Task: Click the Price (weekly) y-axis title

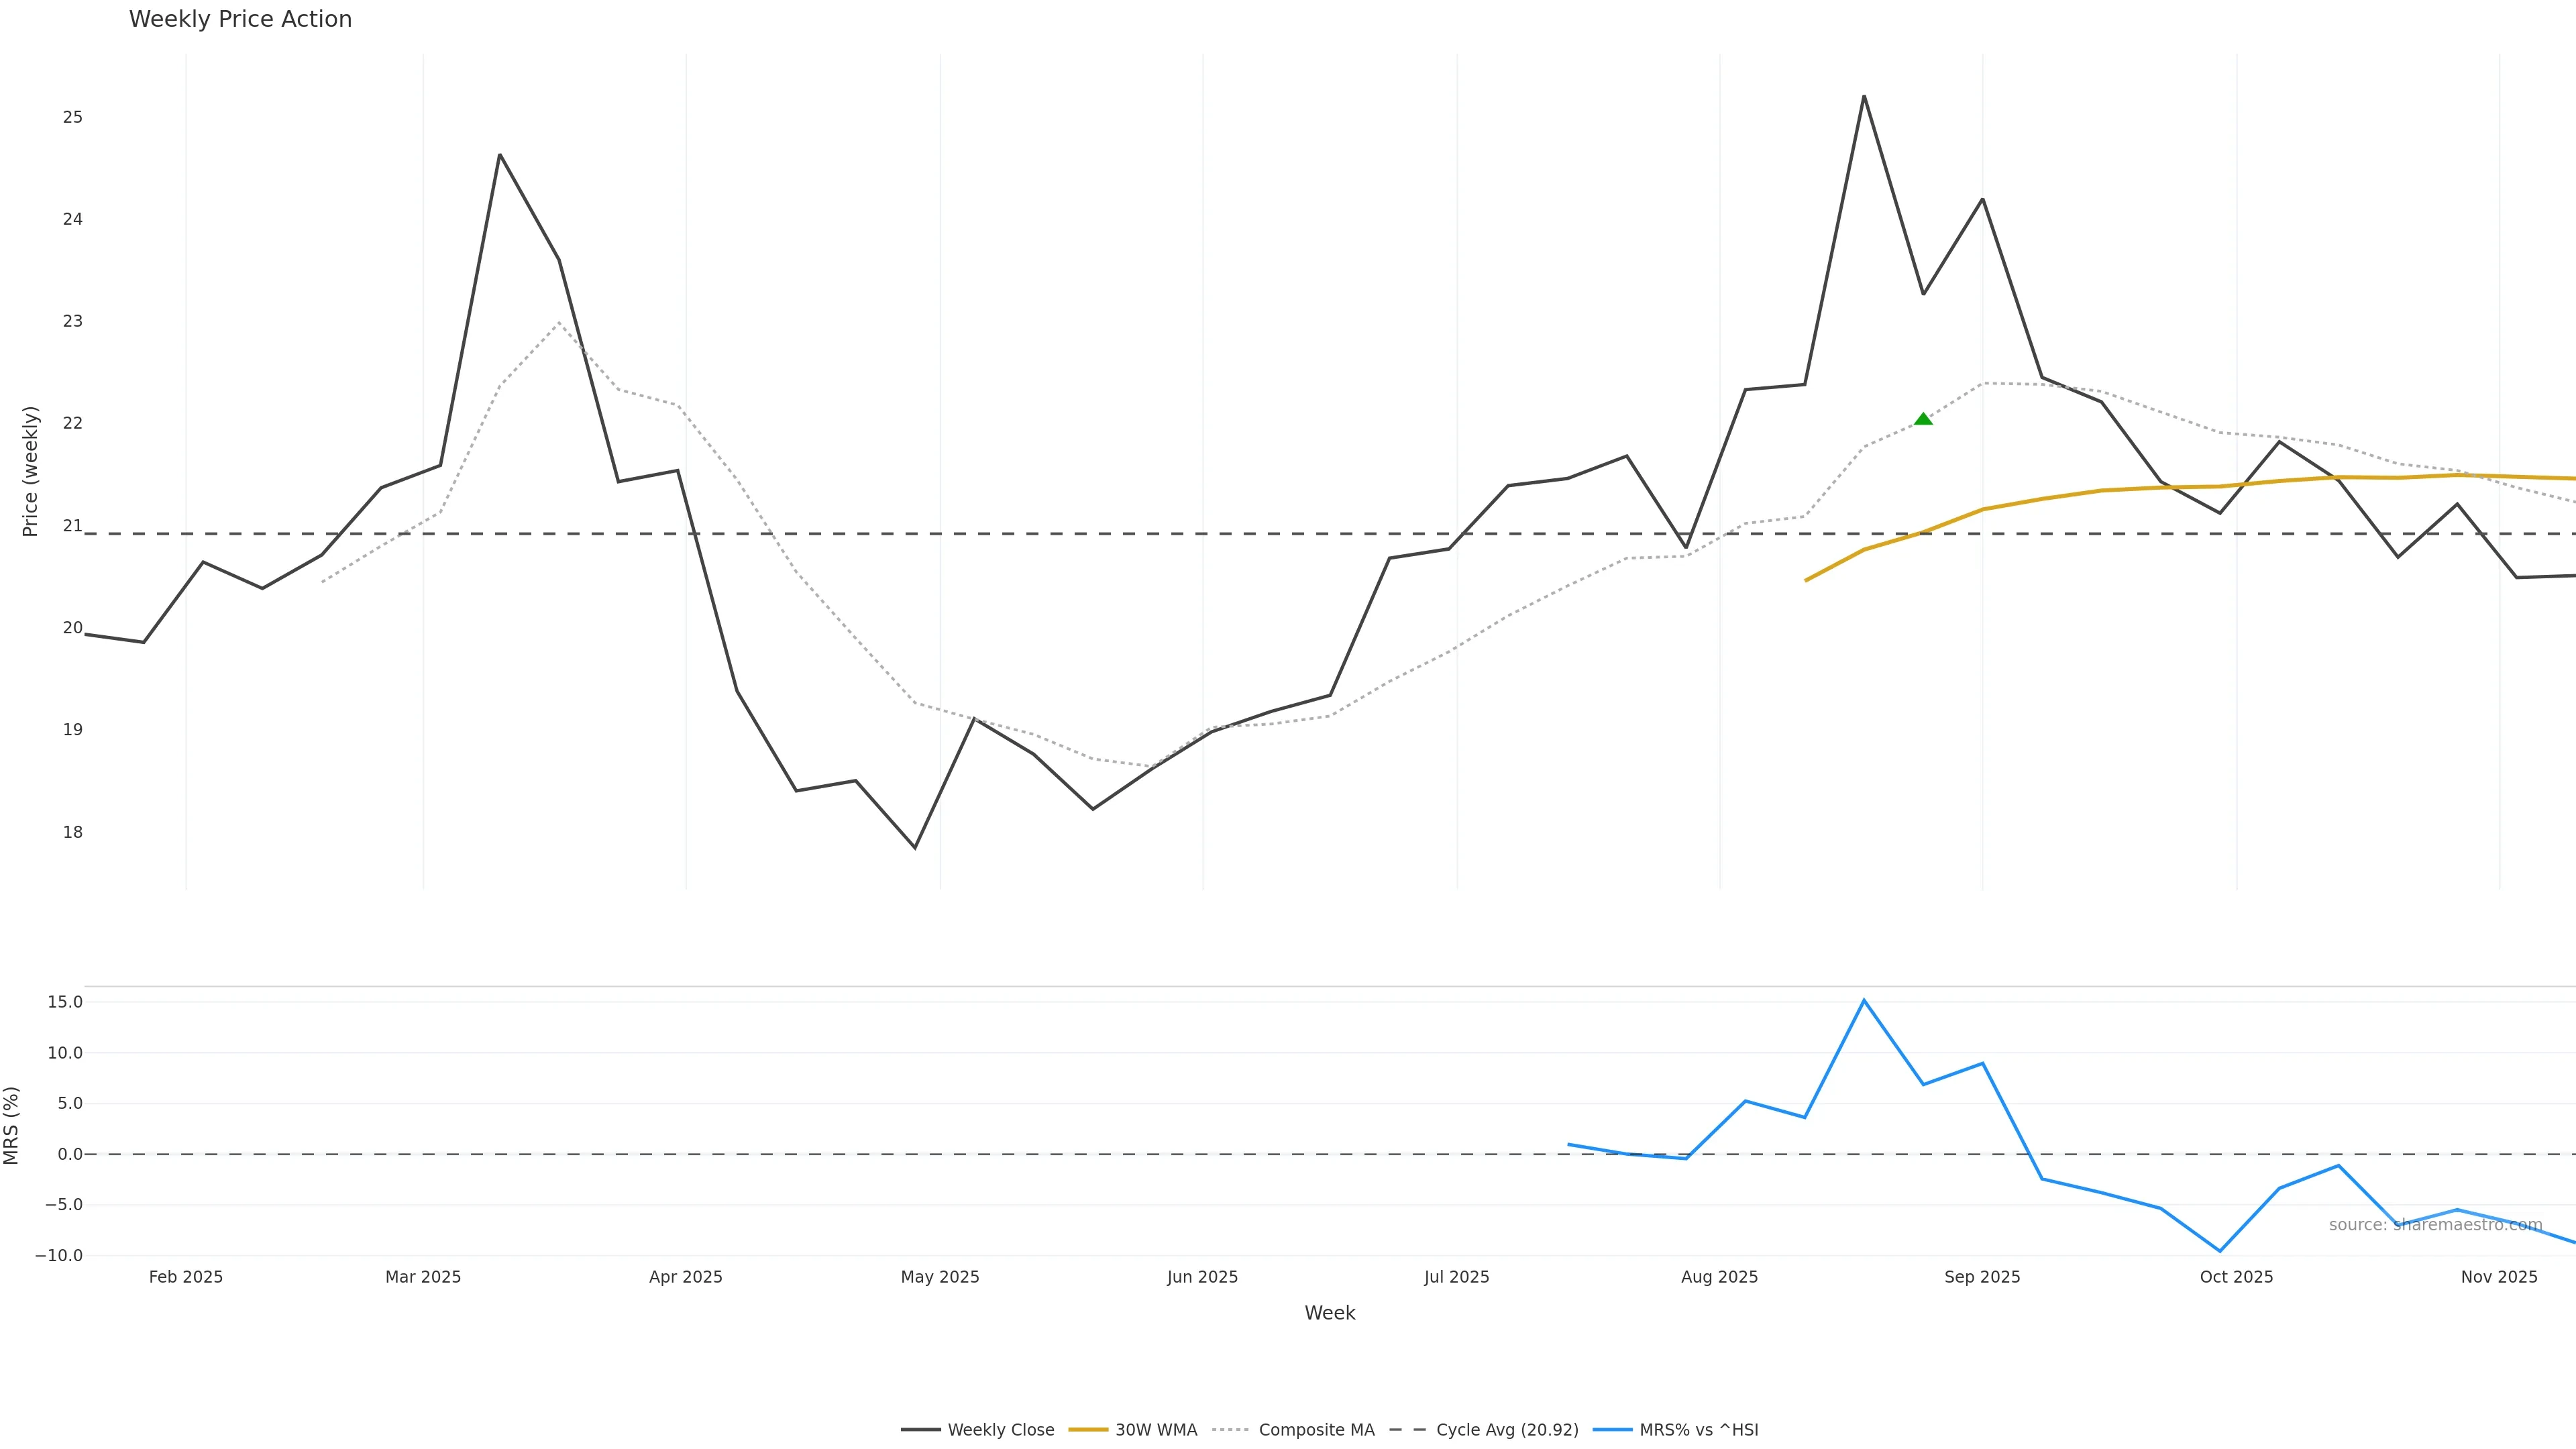Action: 30,471
